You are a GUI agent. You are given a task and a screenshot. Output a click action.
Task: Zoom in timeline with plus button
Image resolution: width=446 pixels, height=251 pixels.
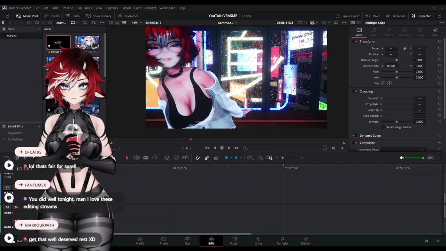pos(302,158)
